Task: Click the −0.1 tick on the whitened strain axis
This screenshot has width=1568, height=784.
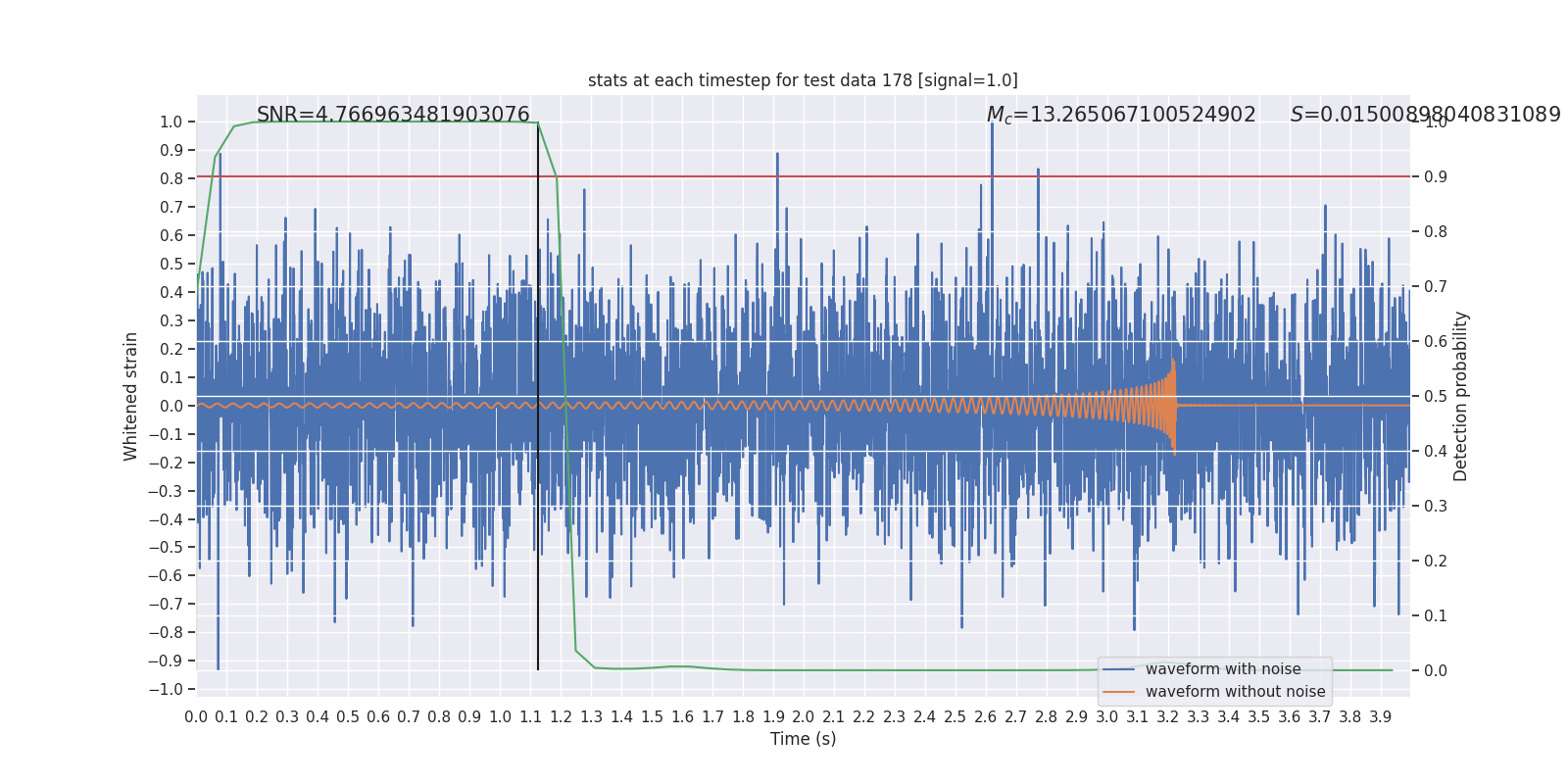Action: (166, 434)
